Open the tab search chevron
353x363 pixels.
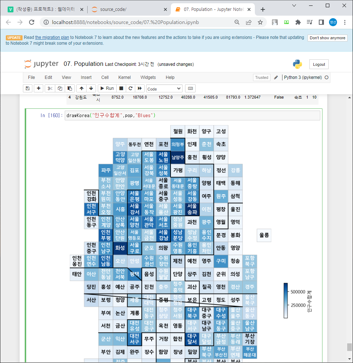(294, 5)
